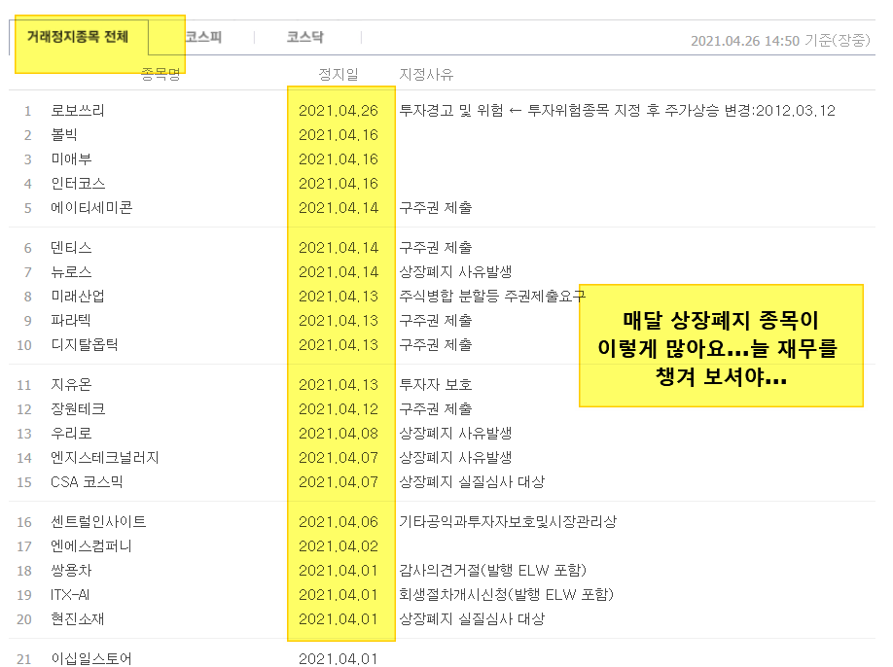Switch to the 코스닥 tab
Screen dimensions: 893x667
(305, 37)
